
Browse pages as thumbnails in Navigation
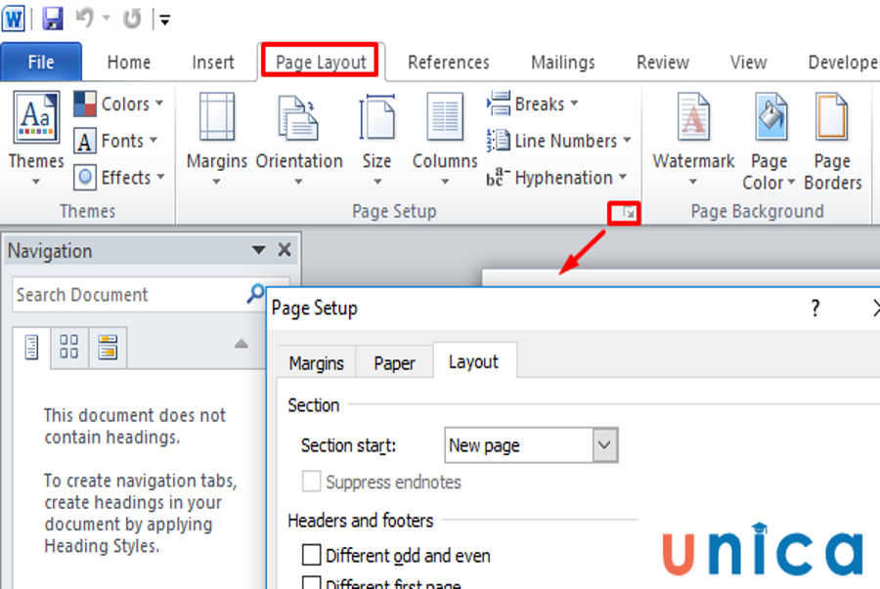(69, 348)
